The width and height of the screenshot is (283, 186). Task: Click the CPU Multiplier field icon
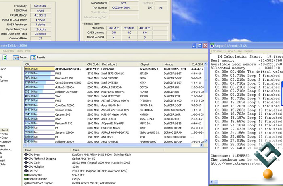pyautogui.click(x=26, y=167)
